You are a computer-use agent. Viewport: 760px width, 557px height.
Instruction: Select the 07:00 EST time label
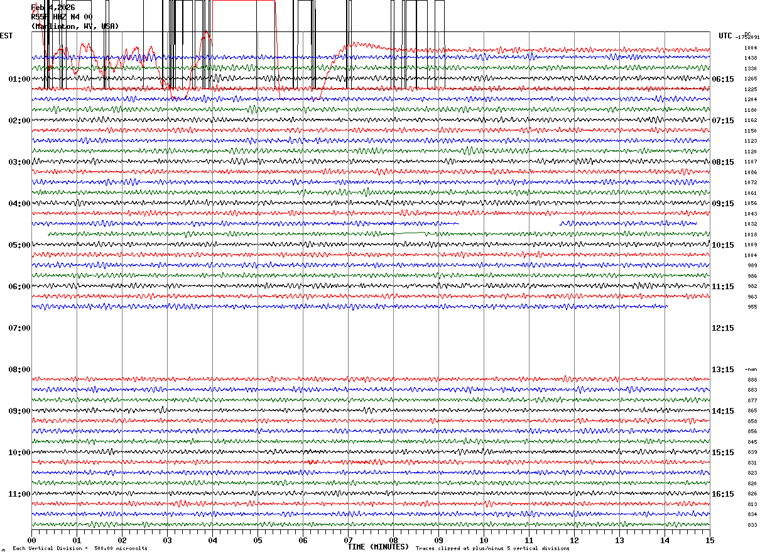(19, 328)
